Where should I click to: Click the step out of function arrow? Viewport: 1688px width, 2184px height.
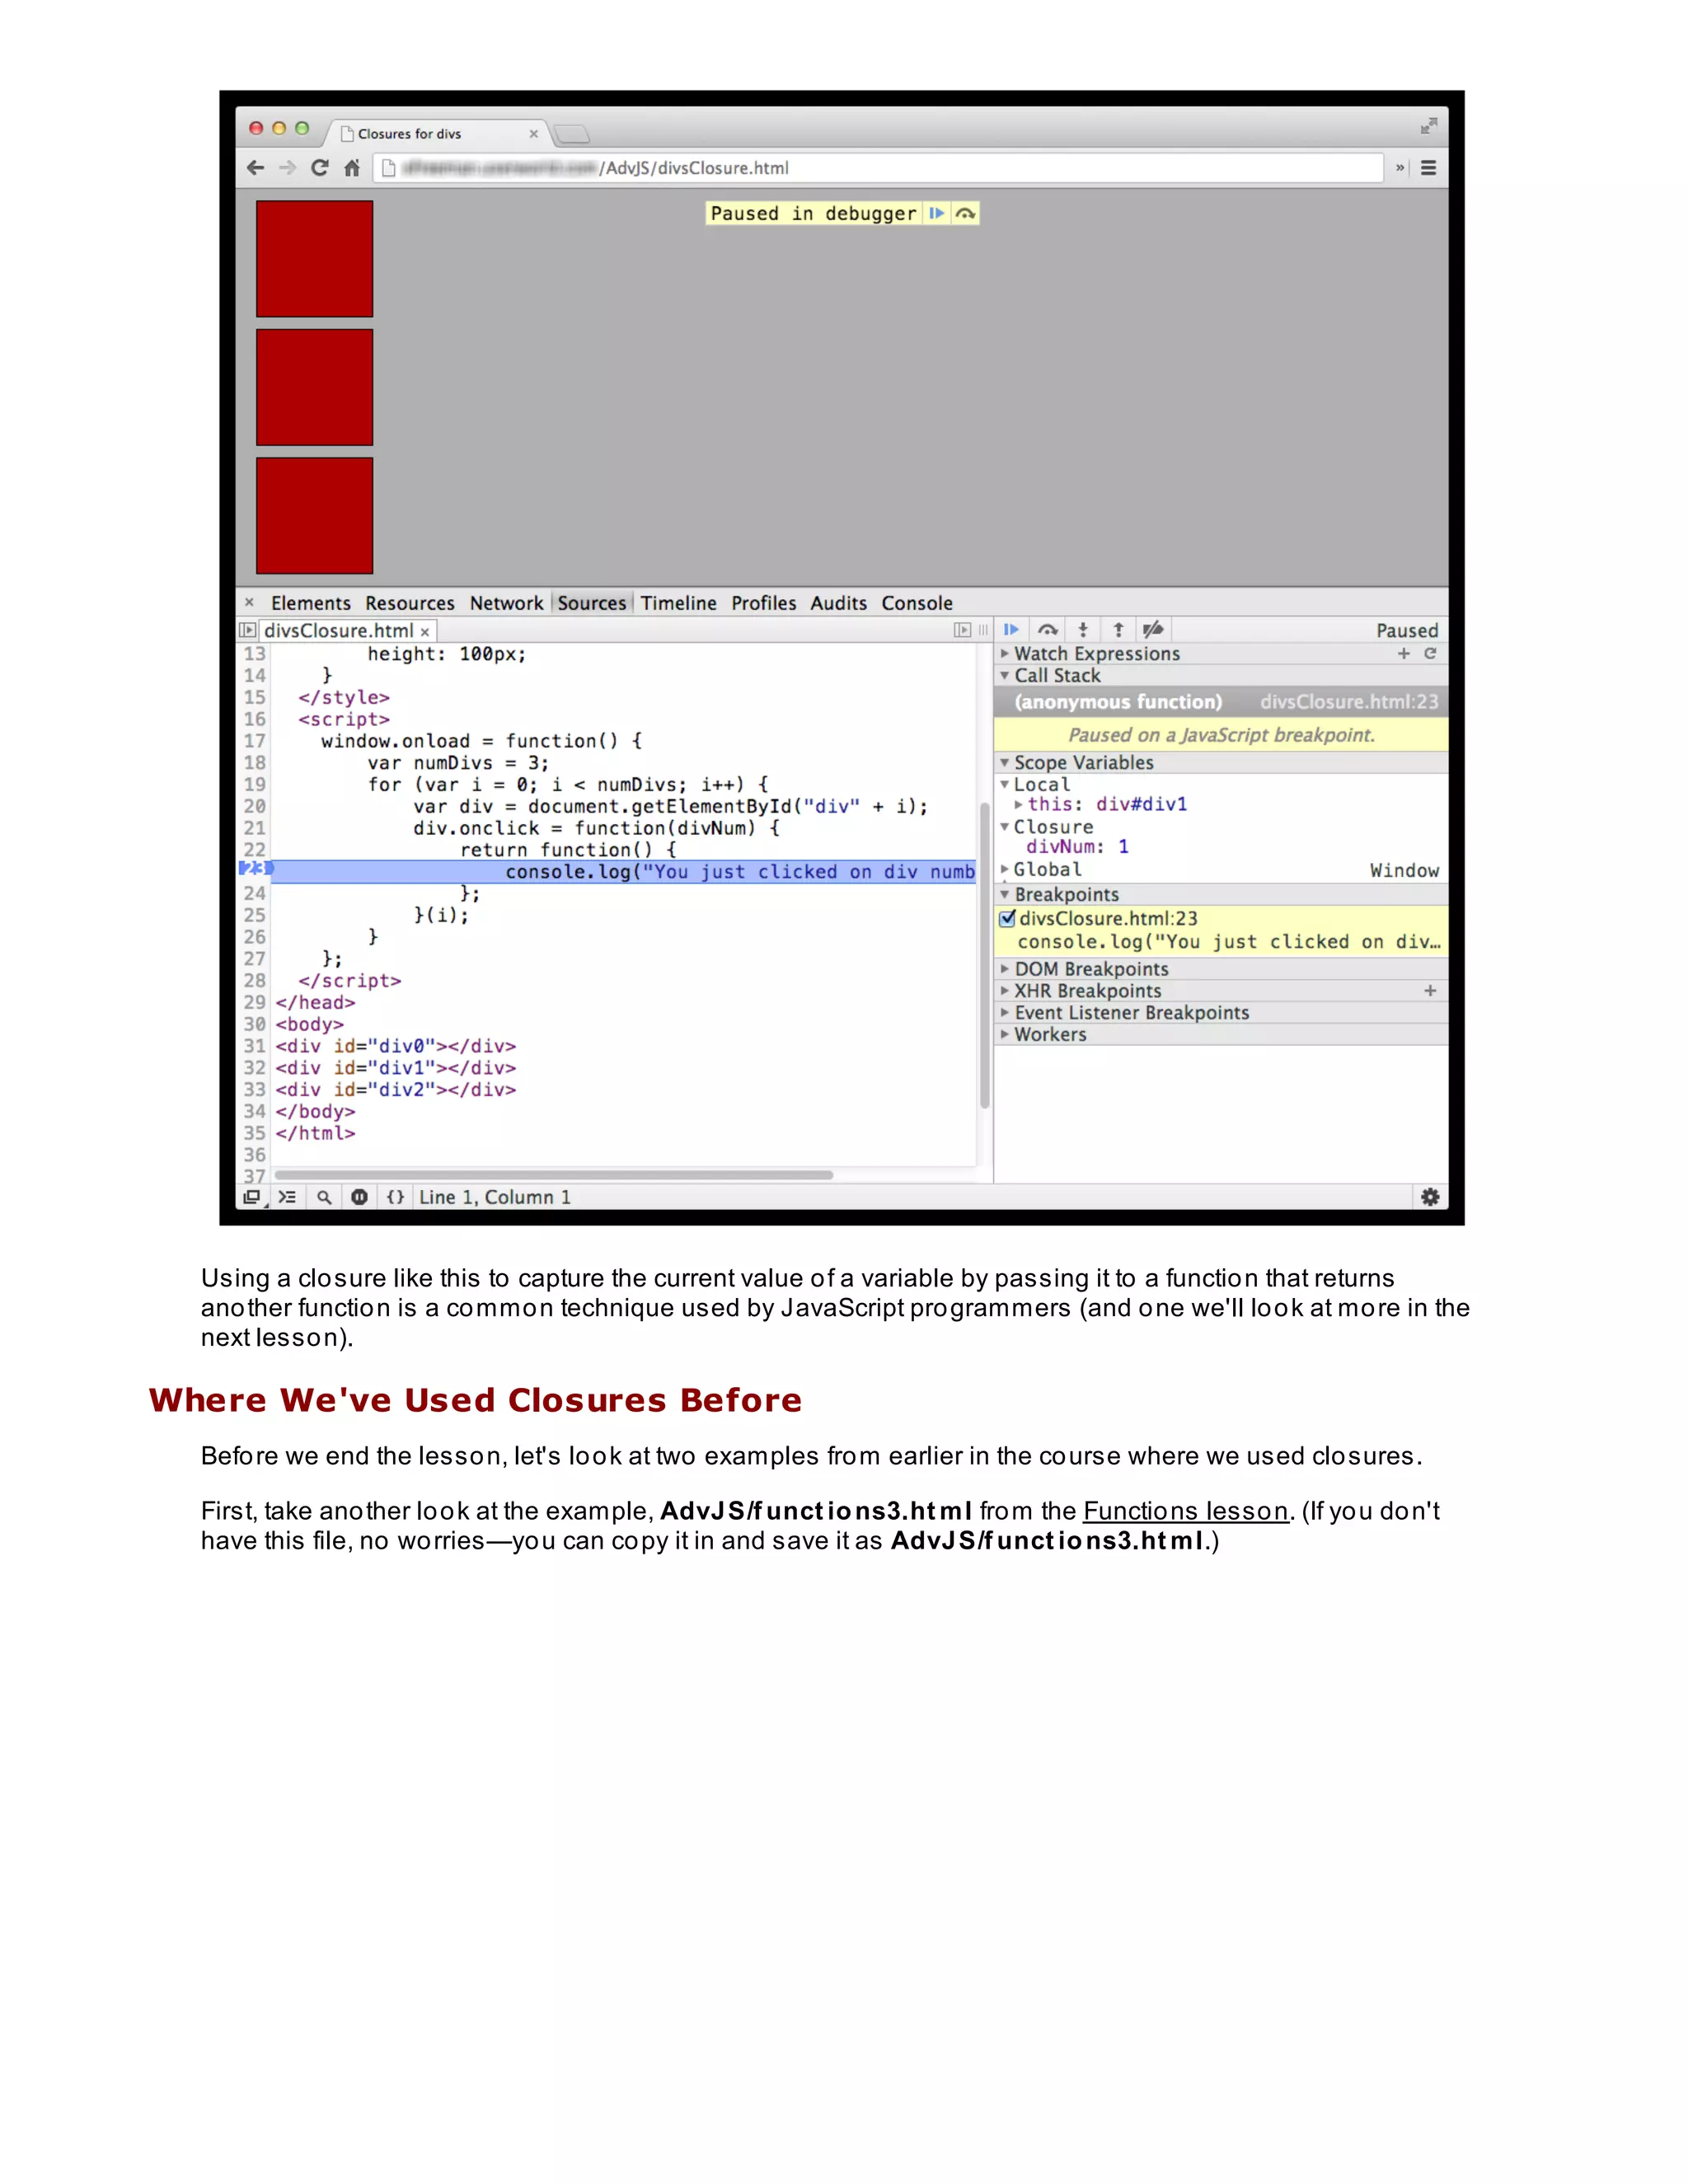[1118, 629]
